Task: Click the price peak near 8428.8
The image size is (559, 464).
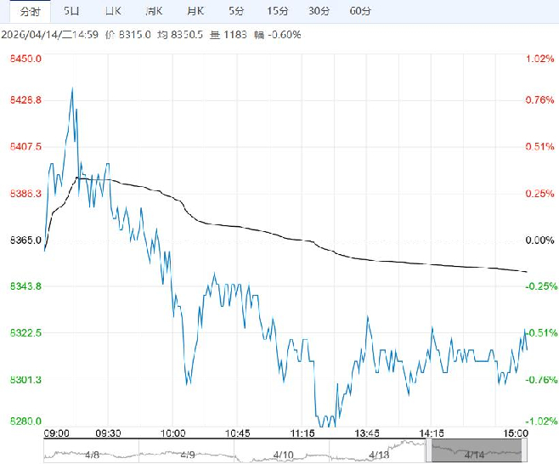Action: coord(72,88)
